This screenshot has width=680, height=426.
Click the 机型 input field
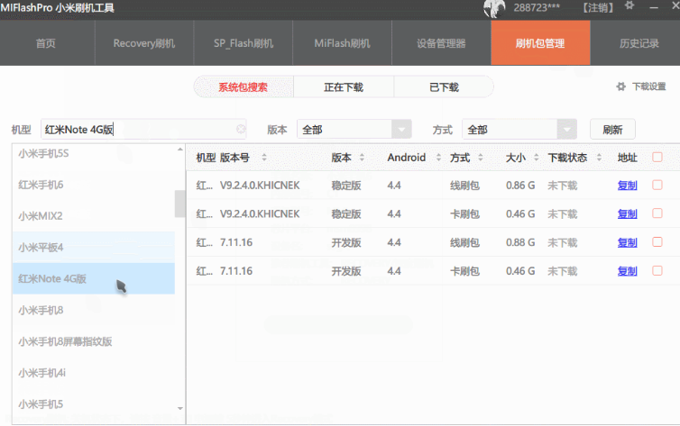click(x=143, y=130)
